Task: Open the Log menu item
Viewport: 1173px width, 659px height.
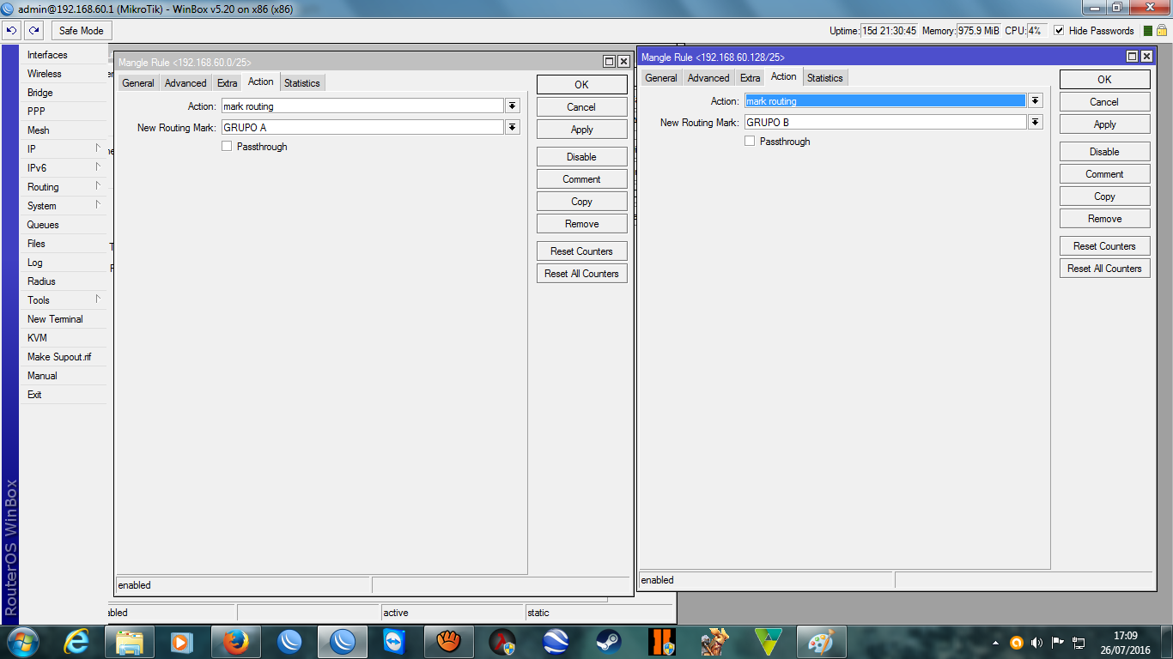Action: pos(64,263)
